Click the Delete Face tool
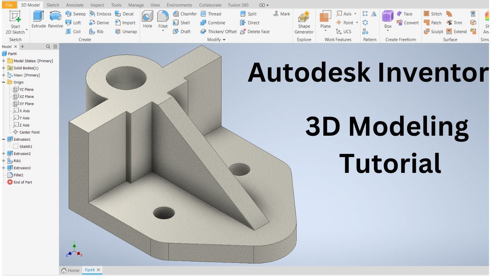Image resolution: width=491 pixels, height=276 pixels. (x=255, y=31)
